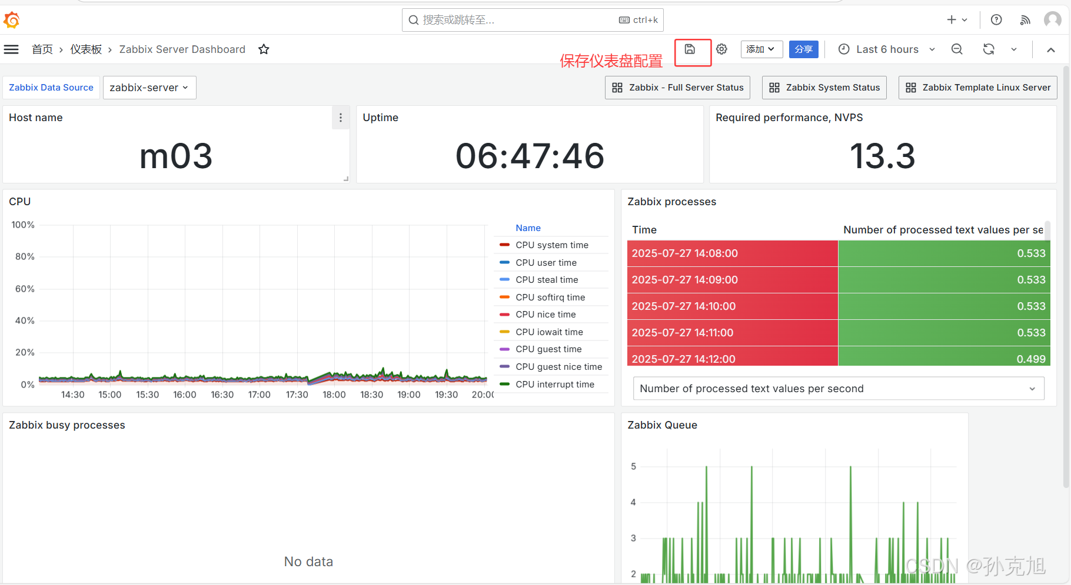This screenshot has height=585, width=1071.
Task: Click the Zabbix Queue panel title
Action: point(662,425)
